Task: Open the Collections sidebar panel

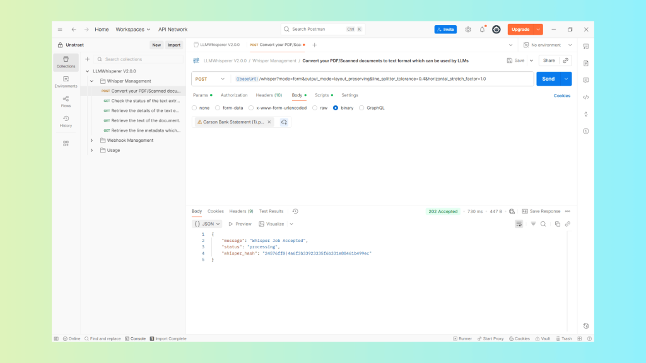Action: pyautogui.click(x=66, y=62)
